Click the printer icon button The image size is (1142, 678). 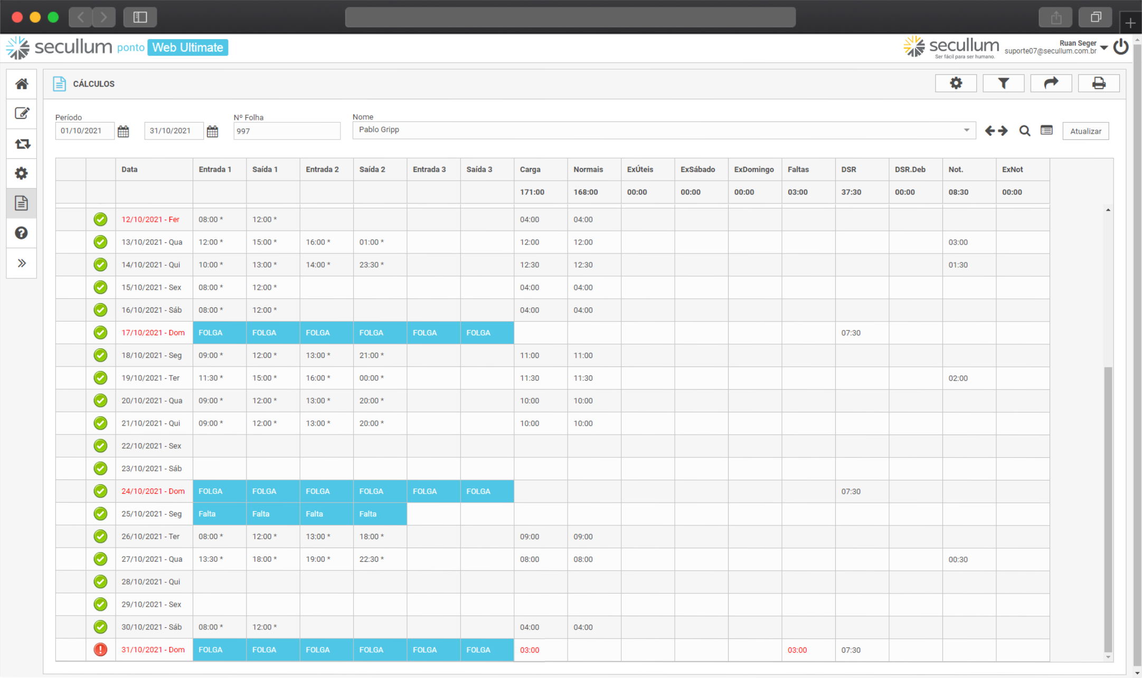tap(1098, 83)
